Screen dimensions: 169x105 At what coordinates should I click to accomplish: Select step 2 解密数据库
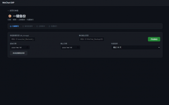click(28, 26)
